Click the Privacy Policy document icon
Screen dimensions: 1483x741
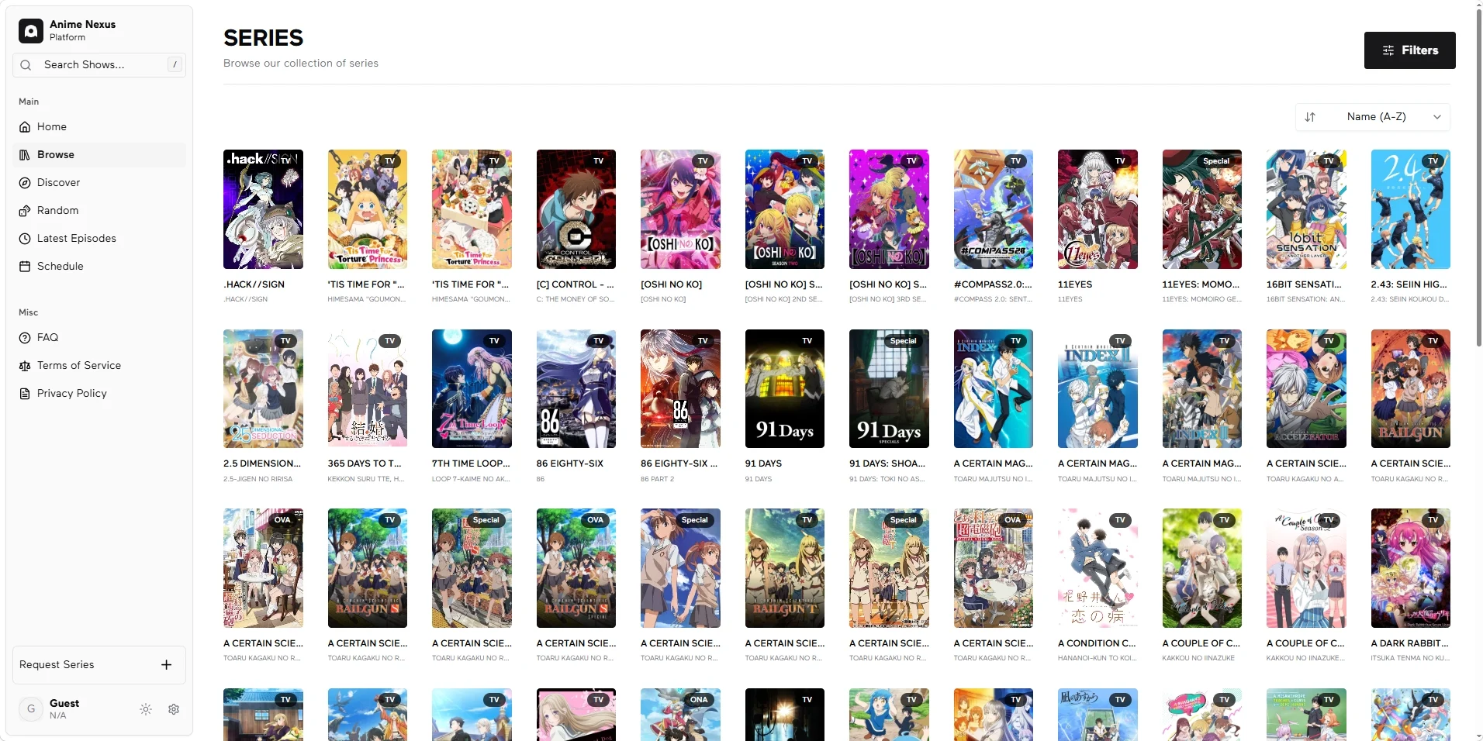tap(25, 394)
